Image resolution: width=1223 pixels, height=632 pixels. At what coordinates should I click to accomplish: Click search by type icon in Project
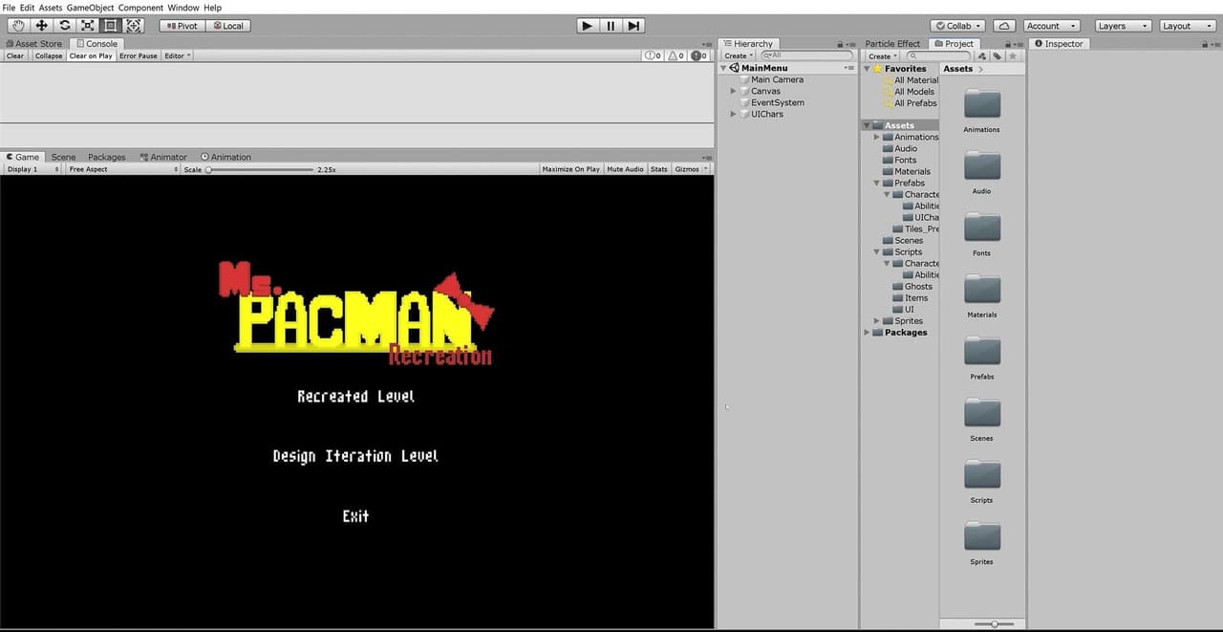point(982,55)
